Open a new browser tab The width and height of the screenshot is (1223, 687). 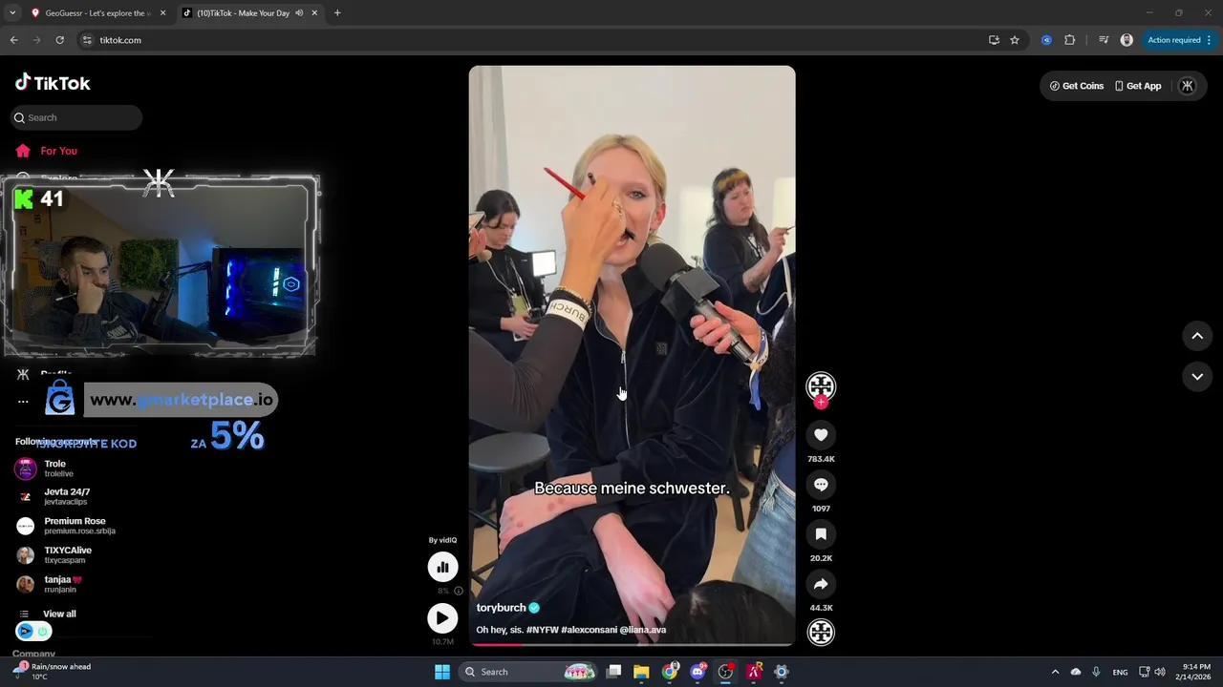coord(337,13)
